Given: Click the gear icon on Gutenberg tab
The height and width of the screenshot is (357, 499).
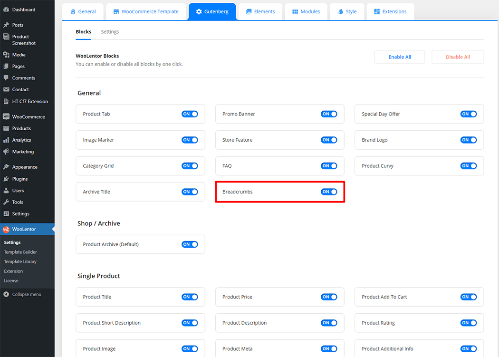Looking at the screenshot, I should (199, 11).
